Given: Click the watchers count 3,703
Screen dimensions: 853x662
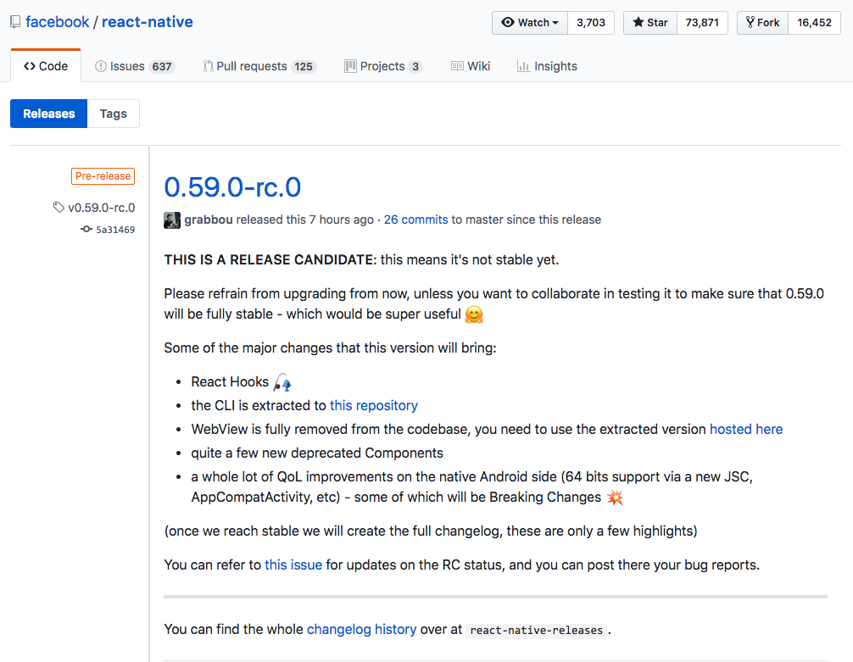Looking at the screenshot, I should coord(591,23).
